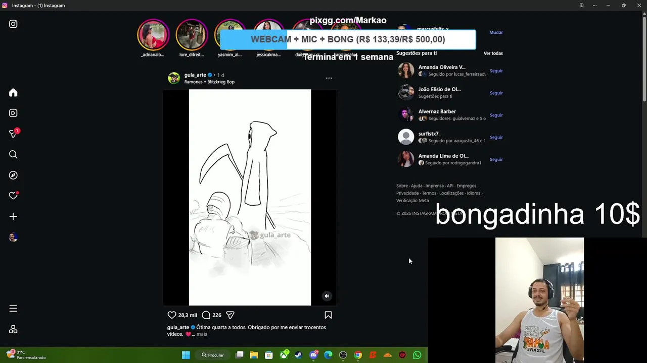This screenshot has width=647, height=363.
Task: Open the post options three-dot menu
Action: 329,78
